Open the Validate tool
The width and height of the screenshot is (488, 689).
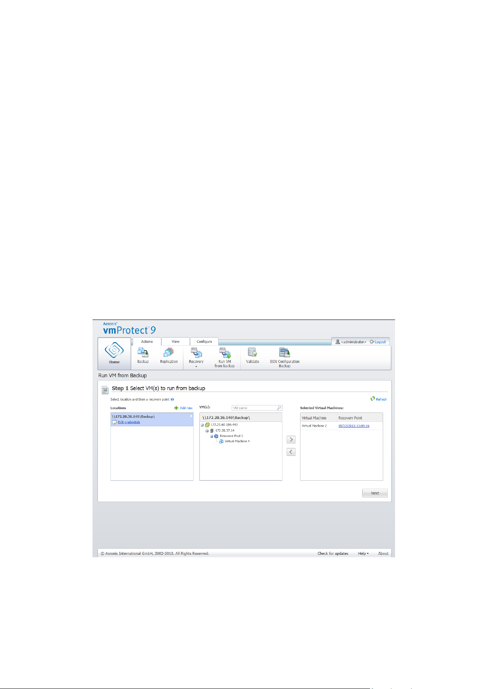[x=253, y=355]
